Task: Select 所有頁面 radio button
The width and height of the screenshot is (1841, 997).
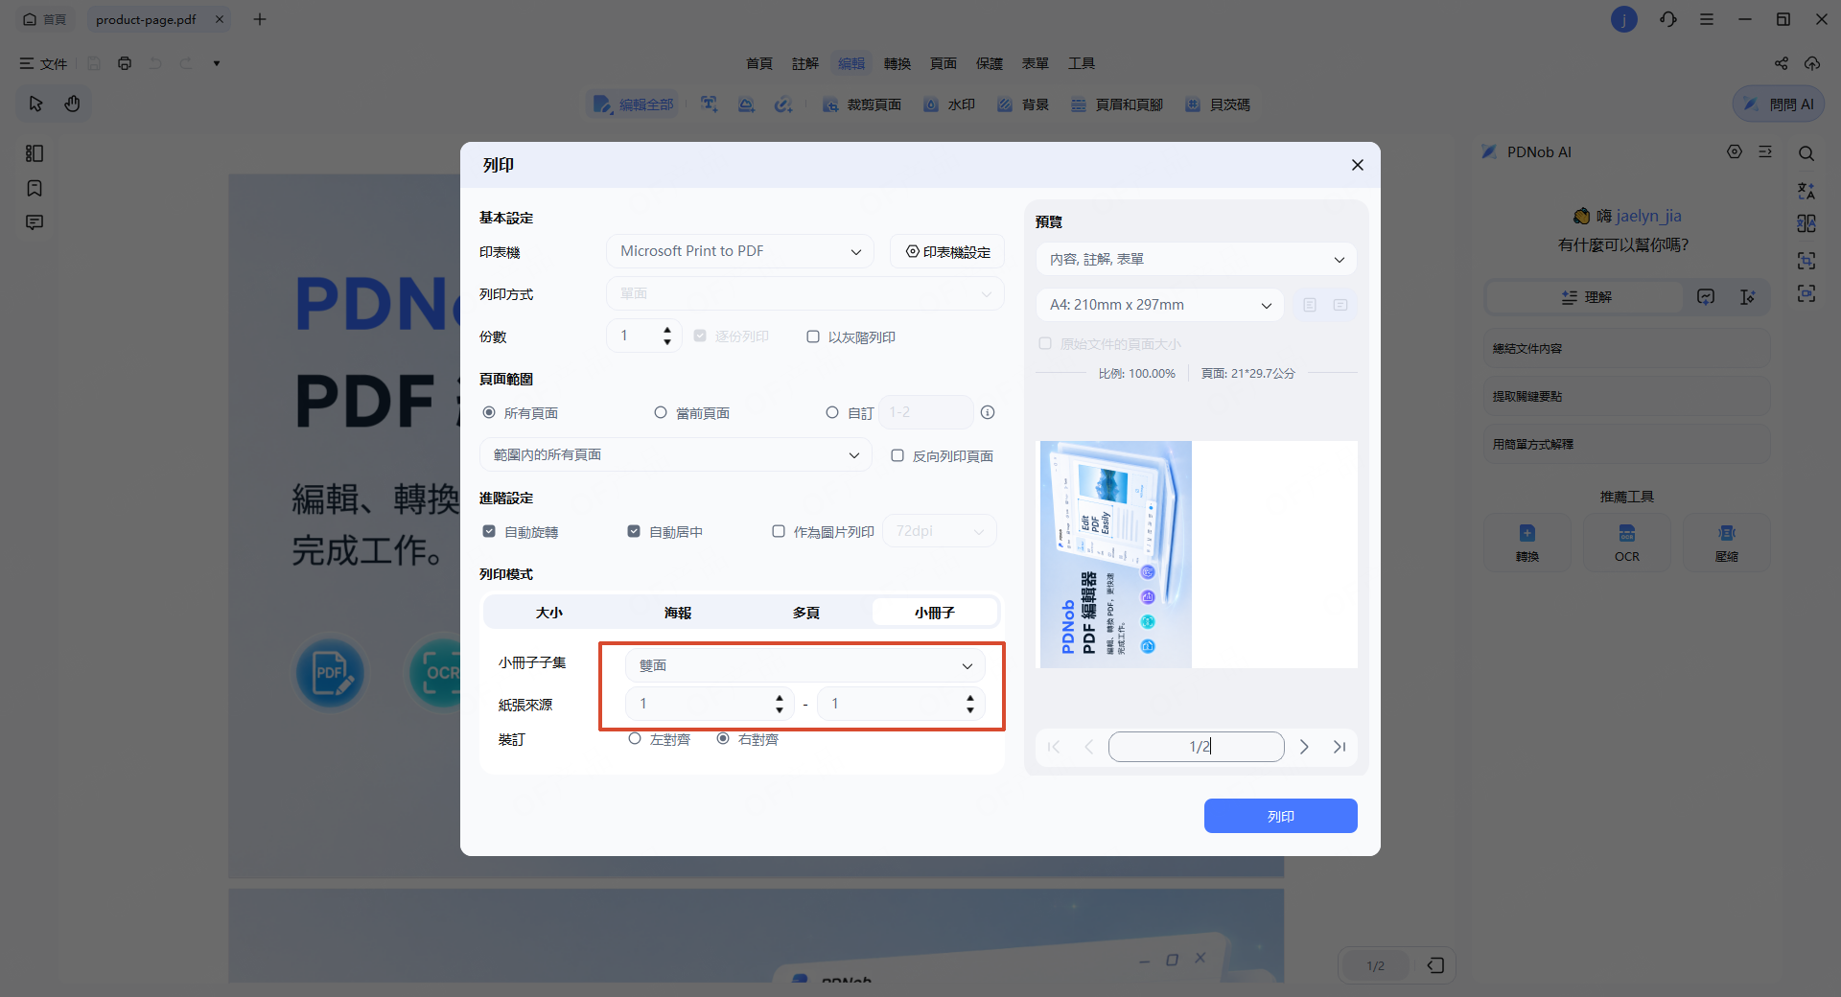Action: pyautogui.click(x=489, y=412)
